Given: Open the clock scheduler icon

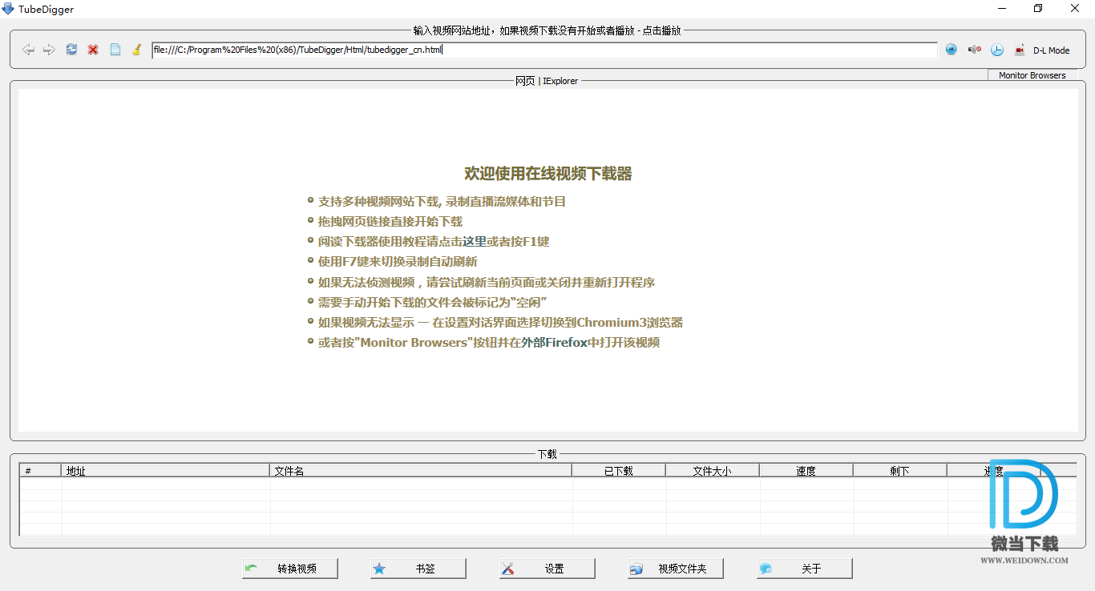Looking at the screenshot, I should [996, 50].
